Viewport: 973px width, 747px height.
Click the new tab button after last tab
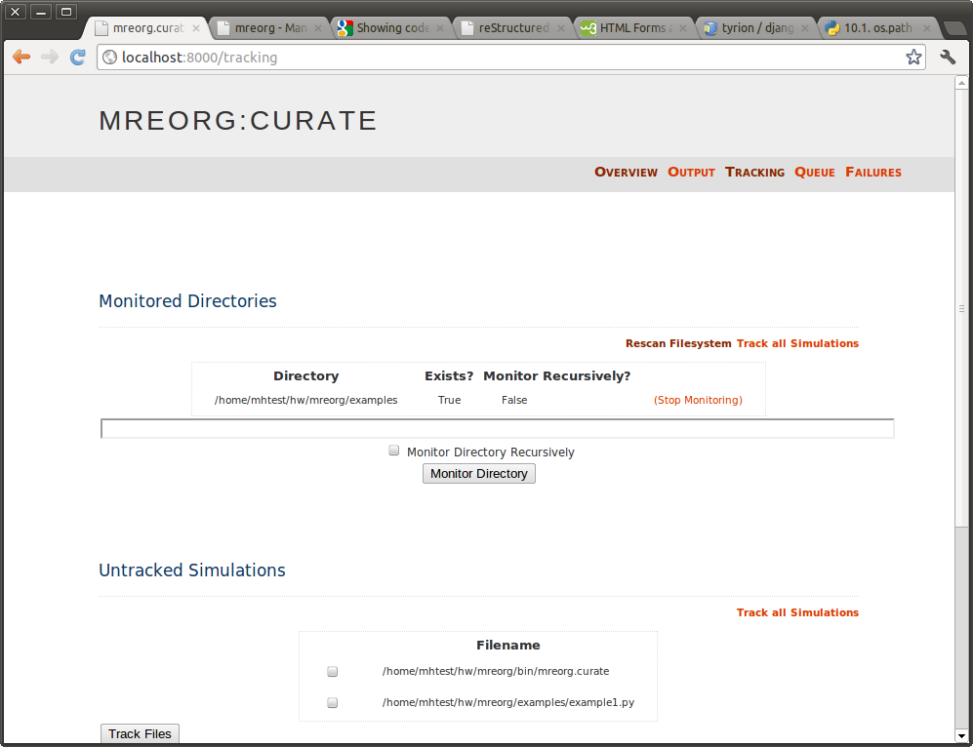click(x=953, y=28)
